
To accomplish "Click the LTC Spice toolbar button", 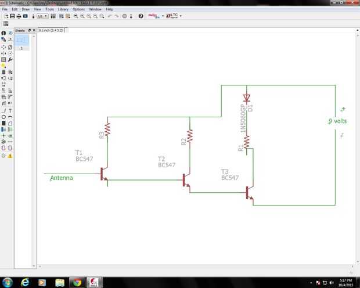I will [x=172, y=16].
